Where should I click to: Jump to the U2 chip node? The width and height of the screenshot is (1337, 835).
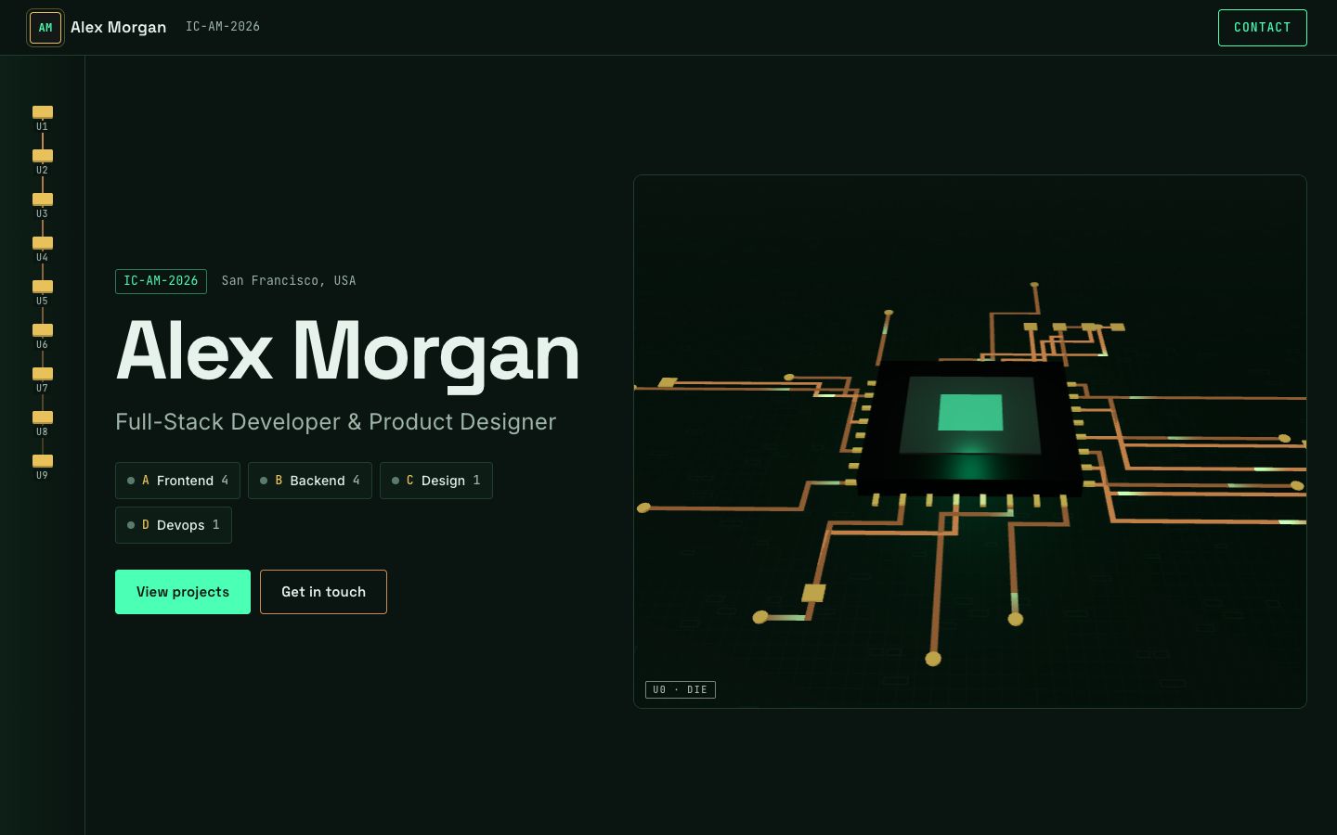(43, 161)
